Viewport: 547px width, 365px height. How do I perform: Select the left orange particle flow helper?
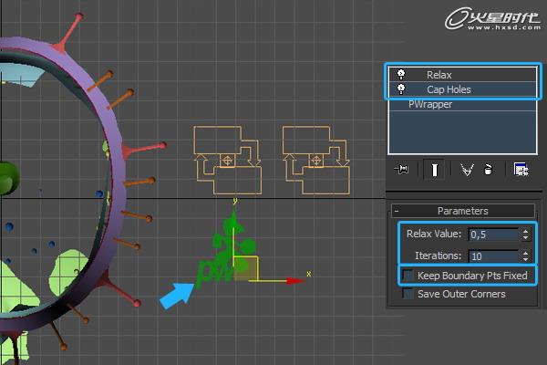tap(228, 160)
